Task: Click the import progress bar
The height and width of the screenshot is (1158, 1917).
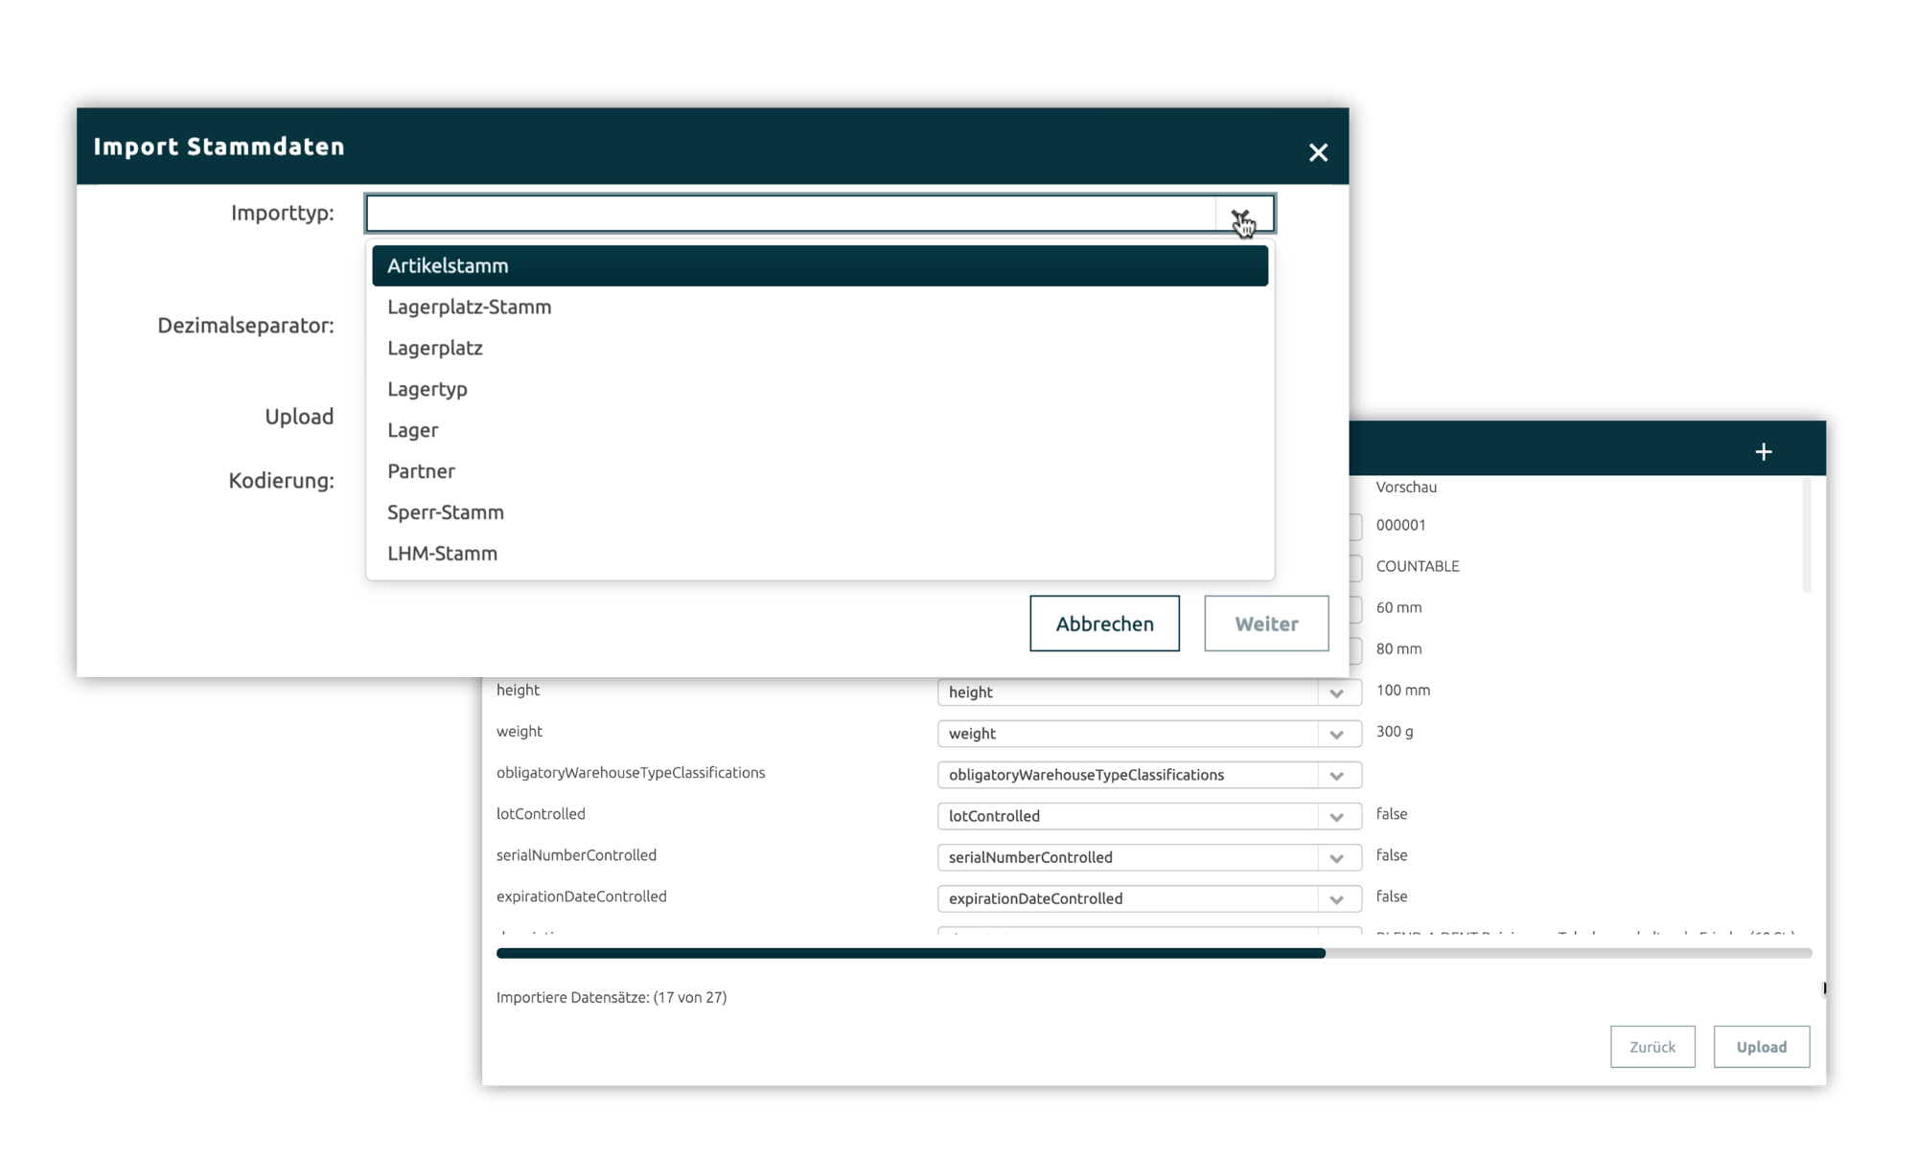Action: [1153, 953]
